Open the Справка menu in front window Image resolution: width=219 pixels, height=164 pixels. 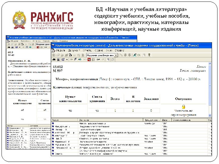click(120, 50)
